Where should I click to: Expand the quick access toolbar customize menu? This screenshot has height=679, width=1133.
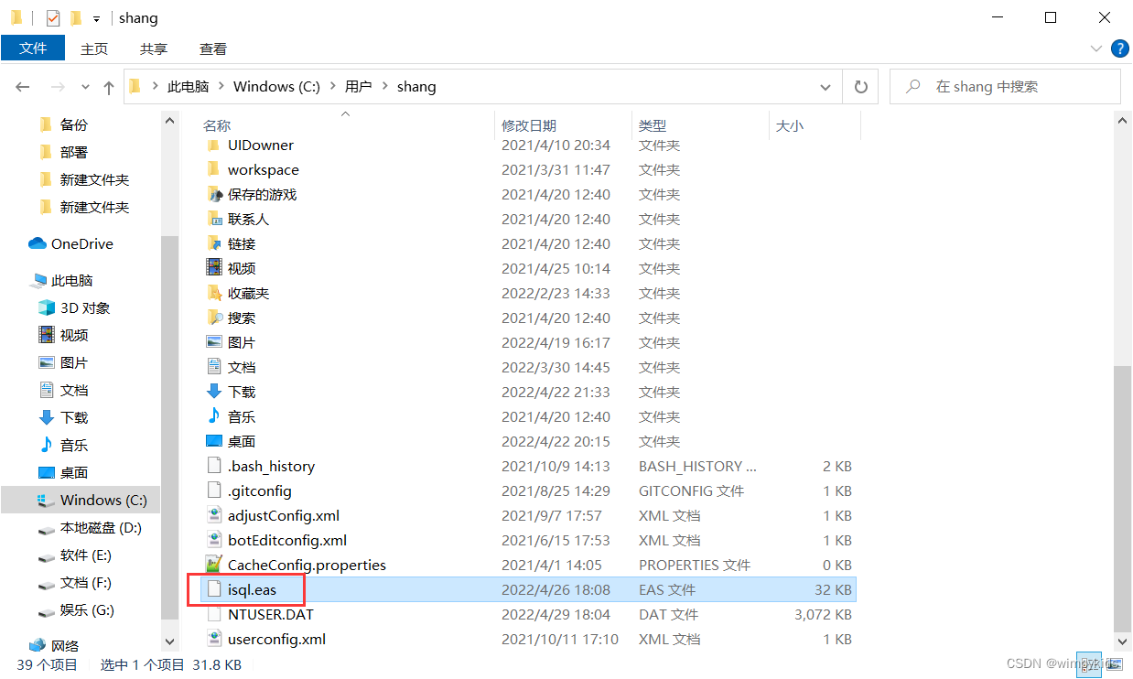[x=95, y=17]
